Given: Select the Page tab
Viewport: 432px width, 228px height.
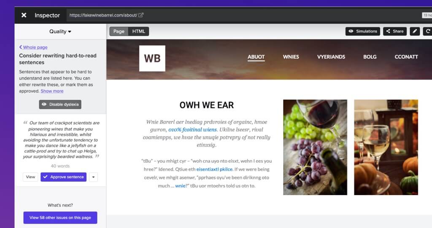Looking at the screenshot, I should click(x=119, y=31).
